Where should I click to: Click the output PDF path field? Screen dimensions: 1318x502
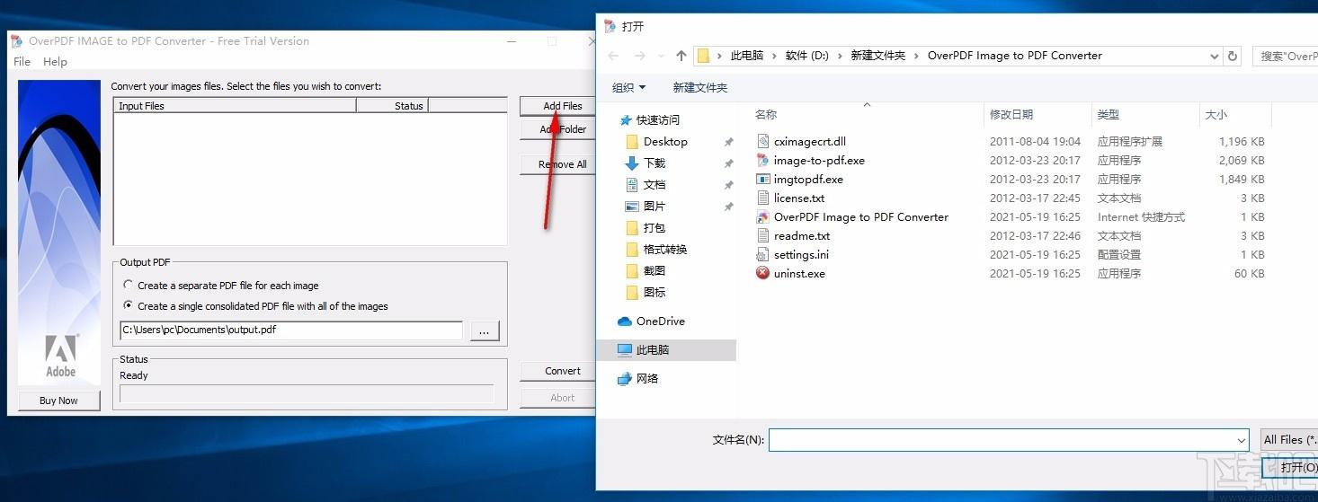click(291, 330)
